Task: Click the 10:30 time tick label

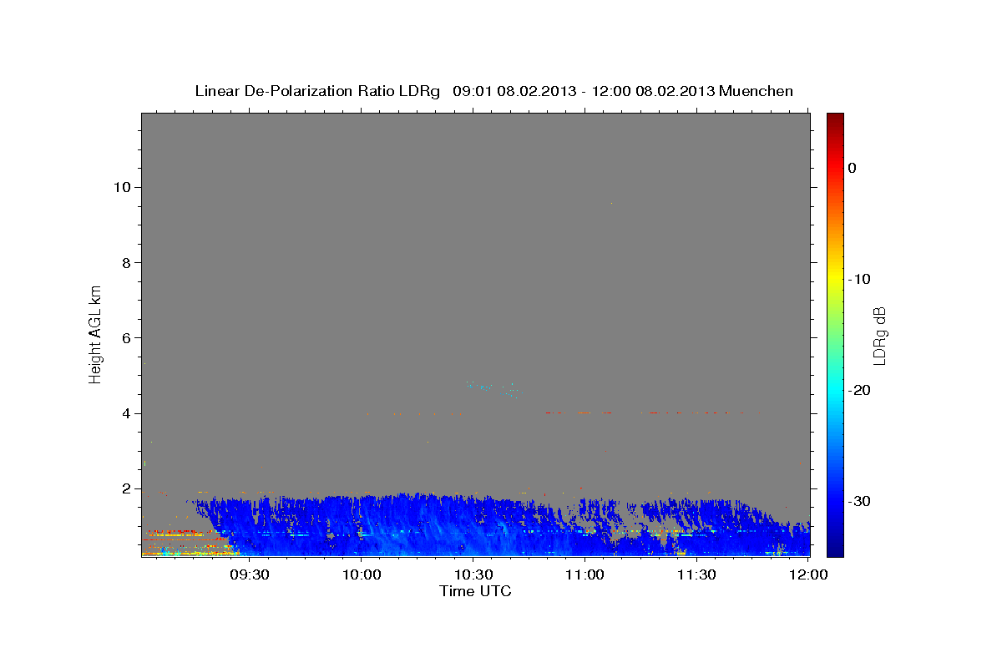Action: coord(473,575)
